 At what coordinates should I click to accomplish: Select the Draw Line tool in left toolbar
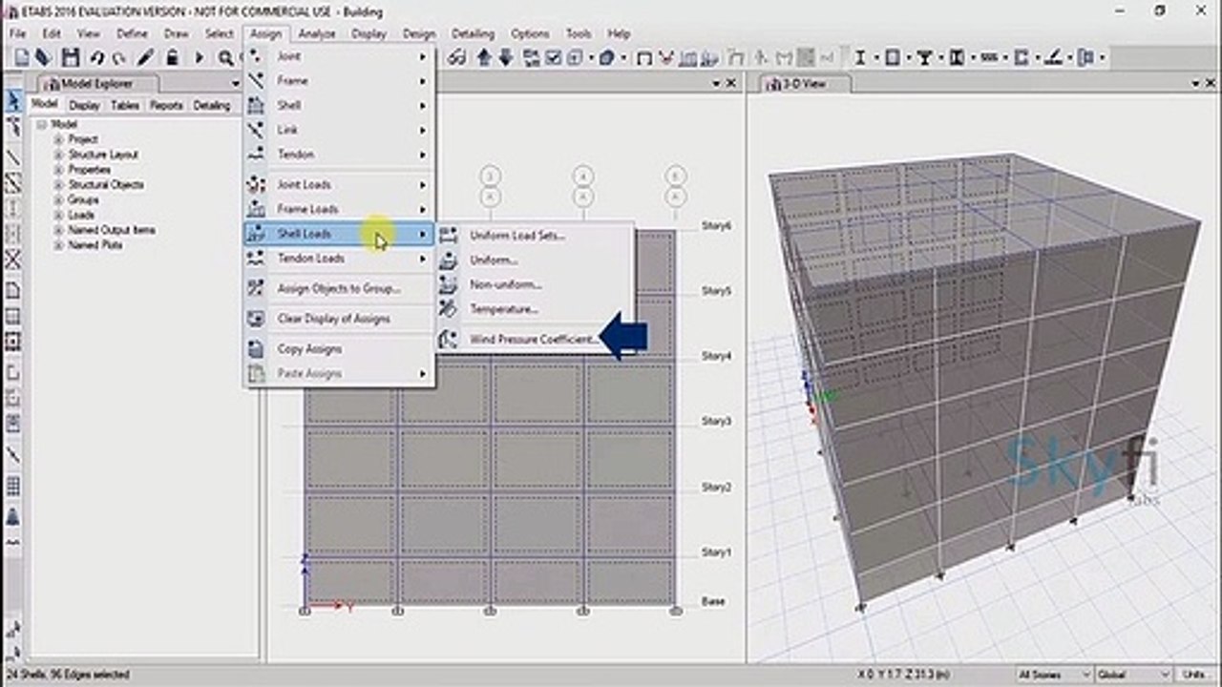tap(13, 156)
